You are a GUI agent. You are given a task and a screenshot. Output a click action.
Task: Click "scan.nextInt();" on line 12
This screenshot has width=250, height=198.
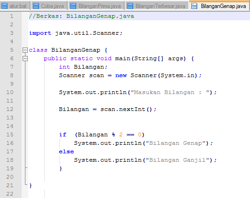pyautogui.click(x=129, y=109)
